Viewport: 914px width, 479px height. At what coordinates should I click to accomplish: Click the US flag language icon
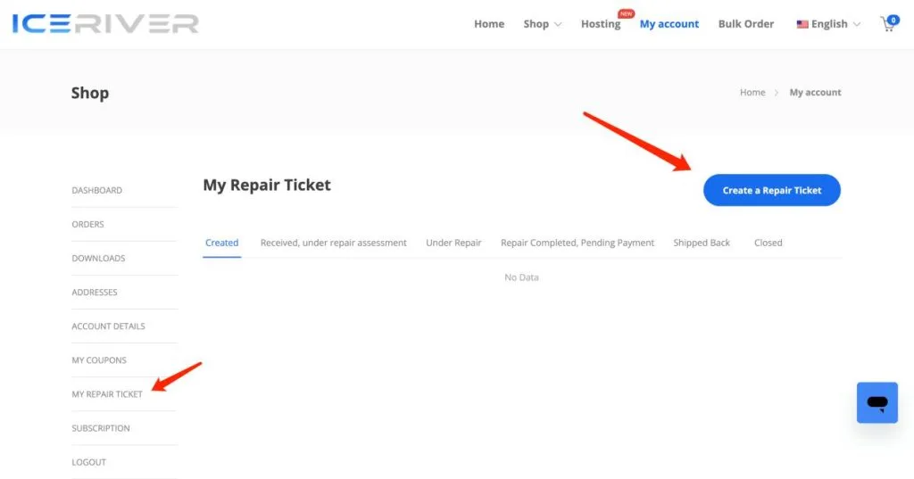coord(802,24)
